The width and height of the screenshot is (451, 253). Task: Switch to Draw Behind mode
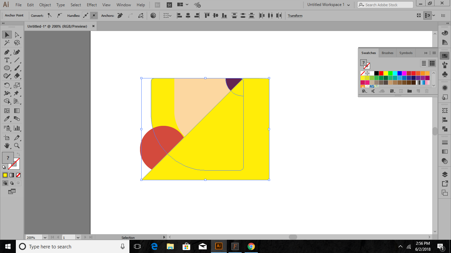pyautogui.click(x=12, y=183)
